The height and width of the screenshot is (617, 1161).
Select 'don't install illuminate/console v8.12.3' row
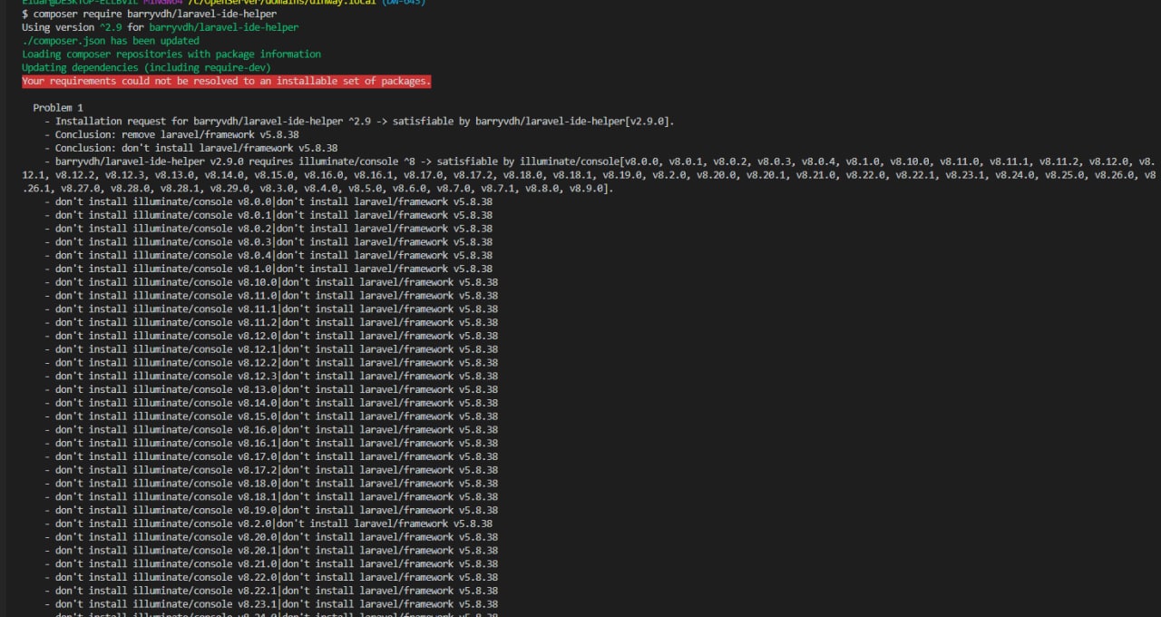[271, 376]
